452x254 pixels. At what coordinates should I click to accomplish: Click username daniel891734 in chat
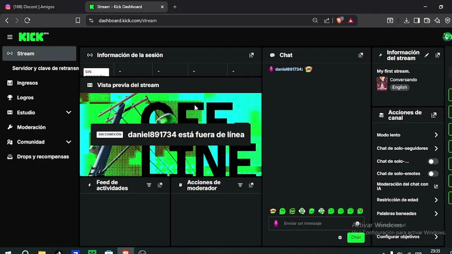[x=288, y=69]
